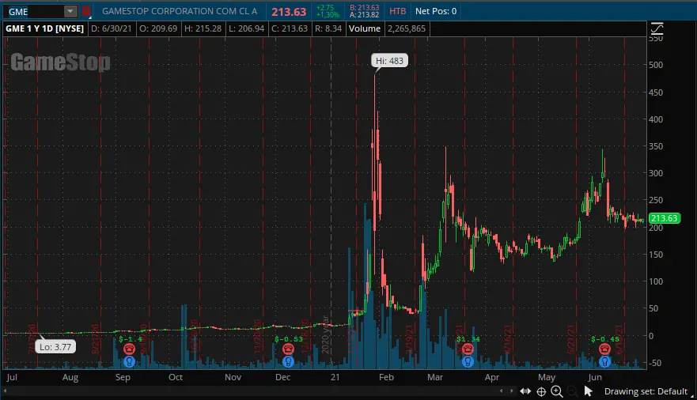The width and height of the screenshot is (697, 400).
Task: Click the GAMESTOP CORPORATION COM CL A title
Action: tap(180, 12)
